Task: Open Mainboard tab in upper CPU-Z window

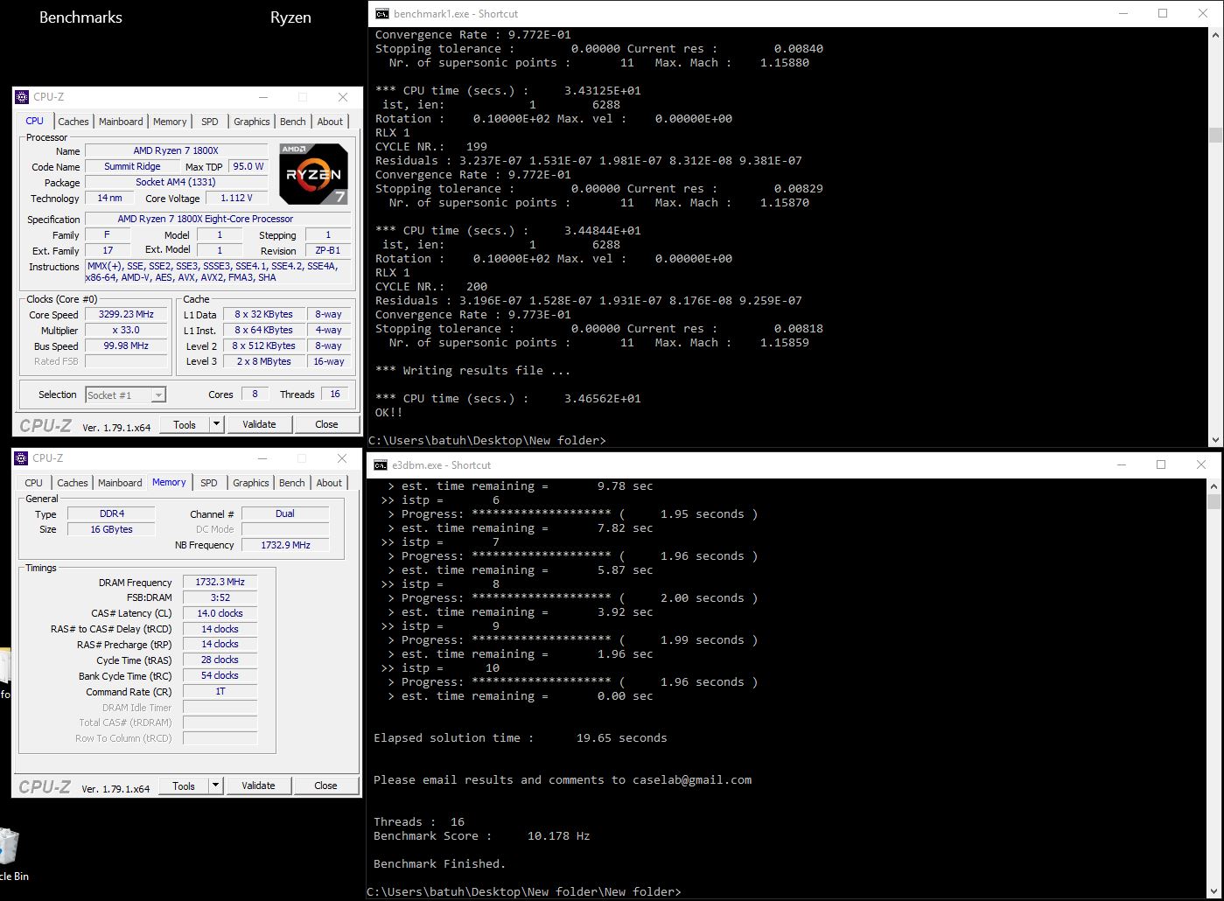Action: (x=121, y=122)
